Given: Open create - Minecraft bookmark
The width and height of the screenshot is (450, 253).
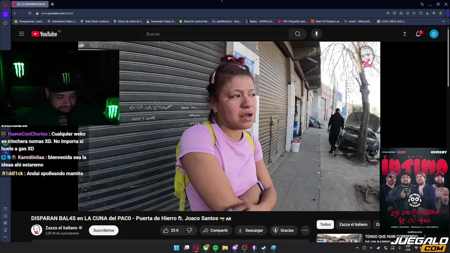Looking at the screenshot, I should click(358, 21).
